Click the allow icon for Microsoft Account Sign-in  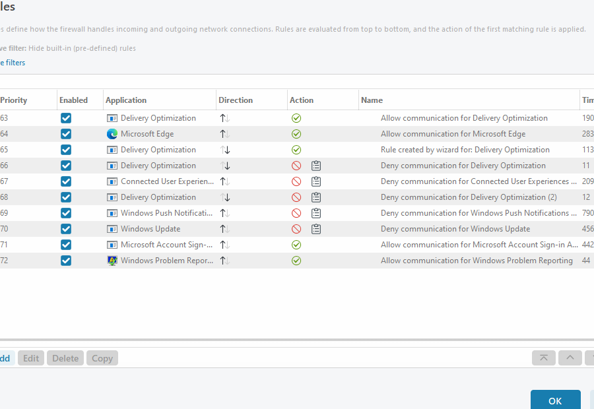point(296,245)
